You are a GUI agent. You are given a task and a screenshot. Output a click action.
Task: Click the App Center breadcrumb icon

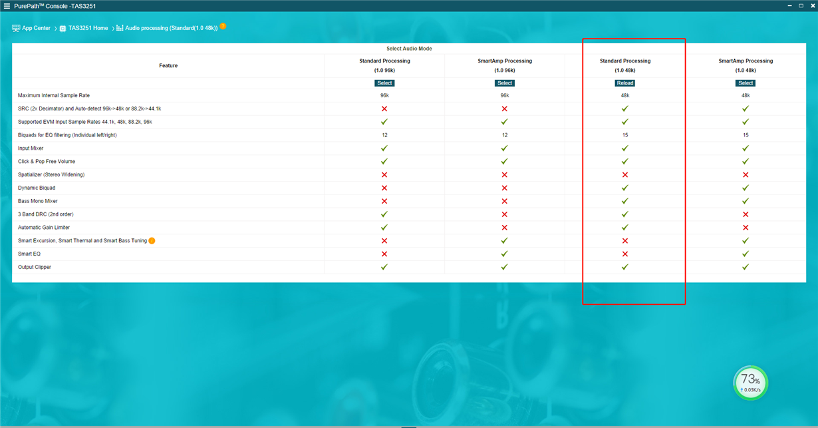coord(16,28)
